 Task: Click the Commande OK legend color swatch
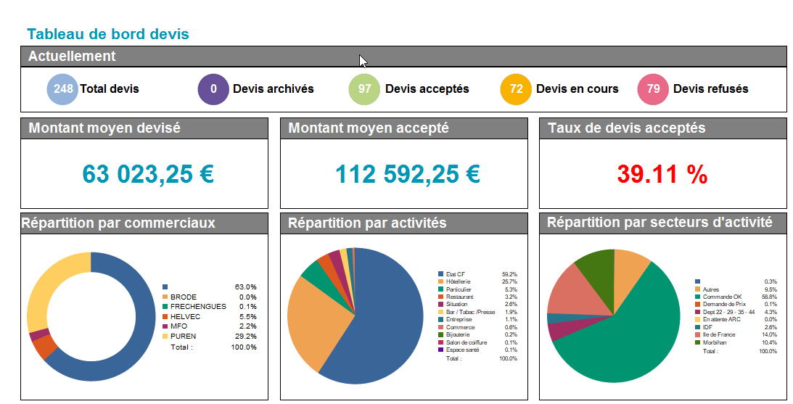coord(697,297)
